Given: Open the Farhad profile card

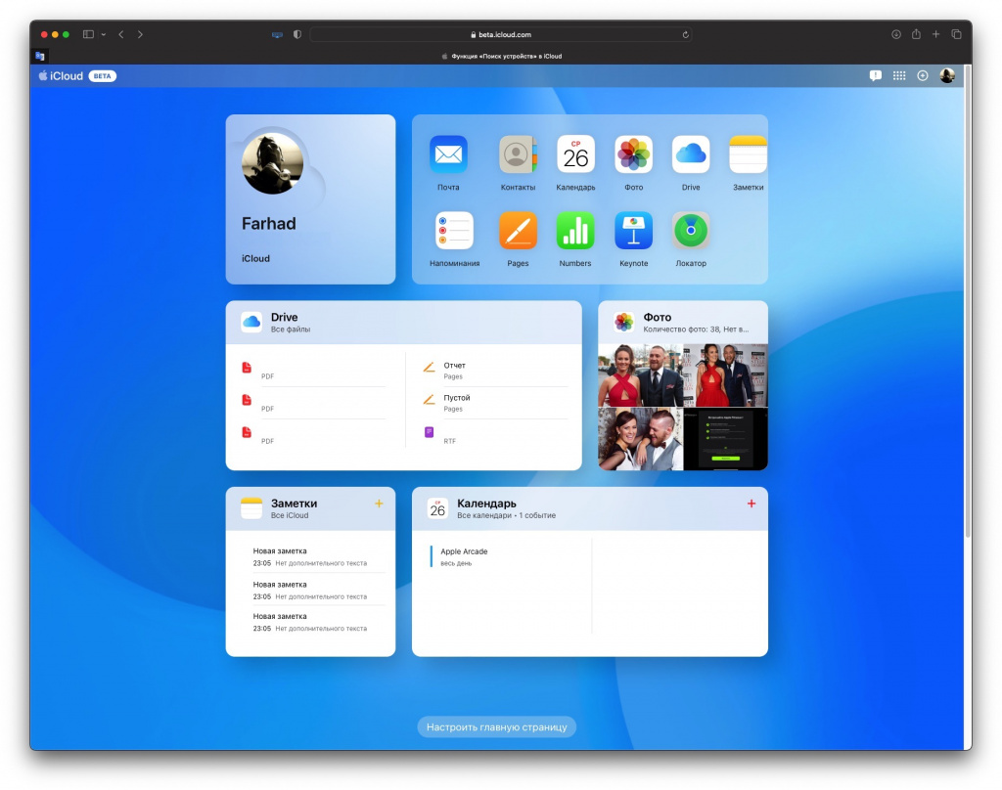Looking at the screenshot, I should [x=310, y=199].
